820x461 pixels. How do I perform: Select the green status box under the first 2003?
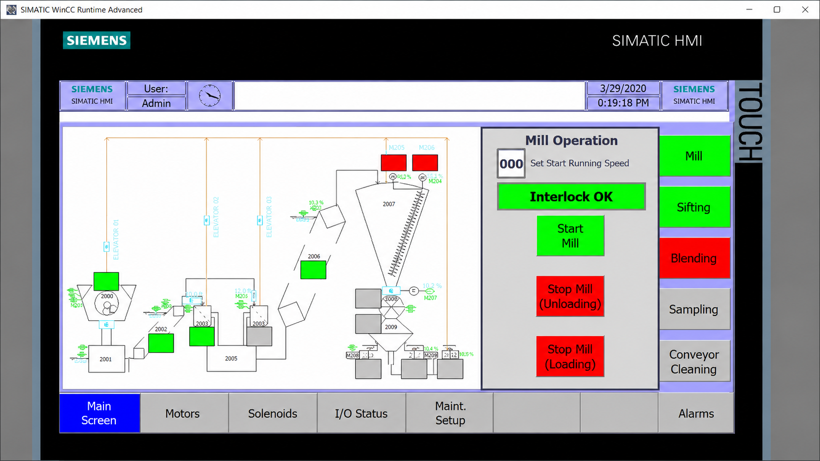point(202,337)
